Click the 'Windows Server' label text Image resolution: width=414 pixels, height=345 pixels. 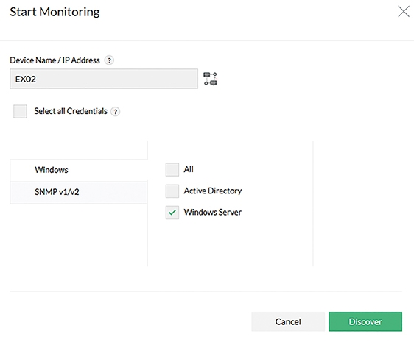pos(213,212)
